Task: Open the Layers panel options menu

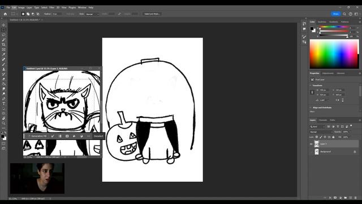Action: 360,120
